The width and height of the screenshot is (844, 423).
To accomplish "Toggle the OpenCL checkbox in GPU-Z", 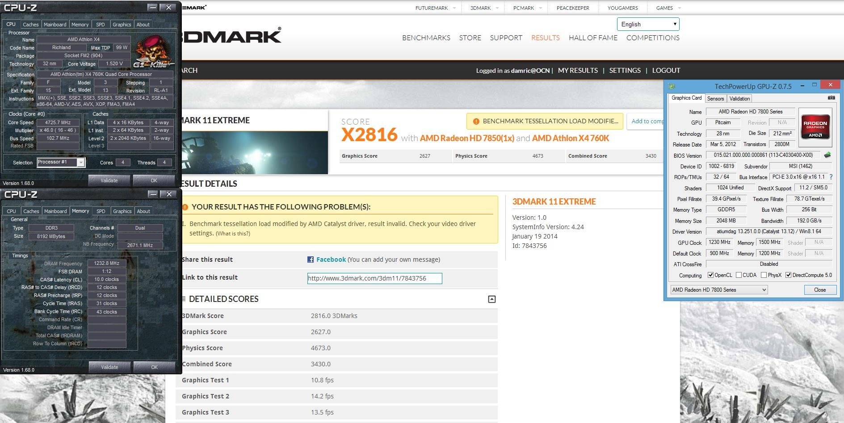I will 710,275.
